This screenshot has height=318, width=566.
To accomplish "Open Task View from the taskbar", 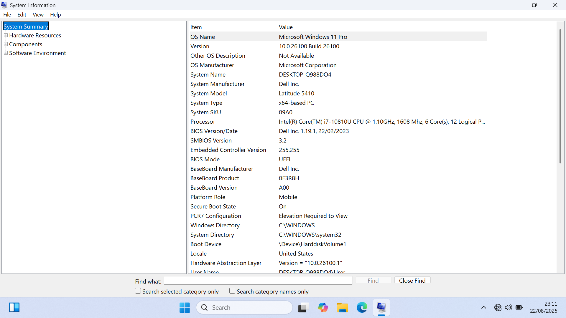I will [303, 307].
